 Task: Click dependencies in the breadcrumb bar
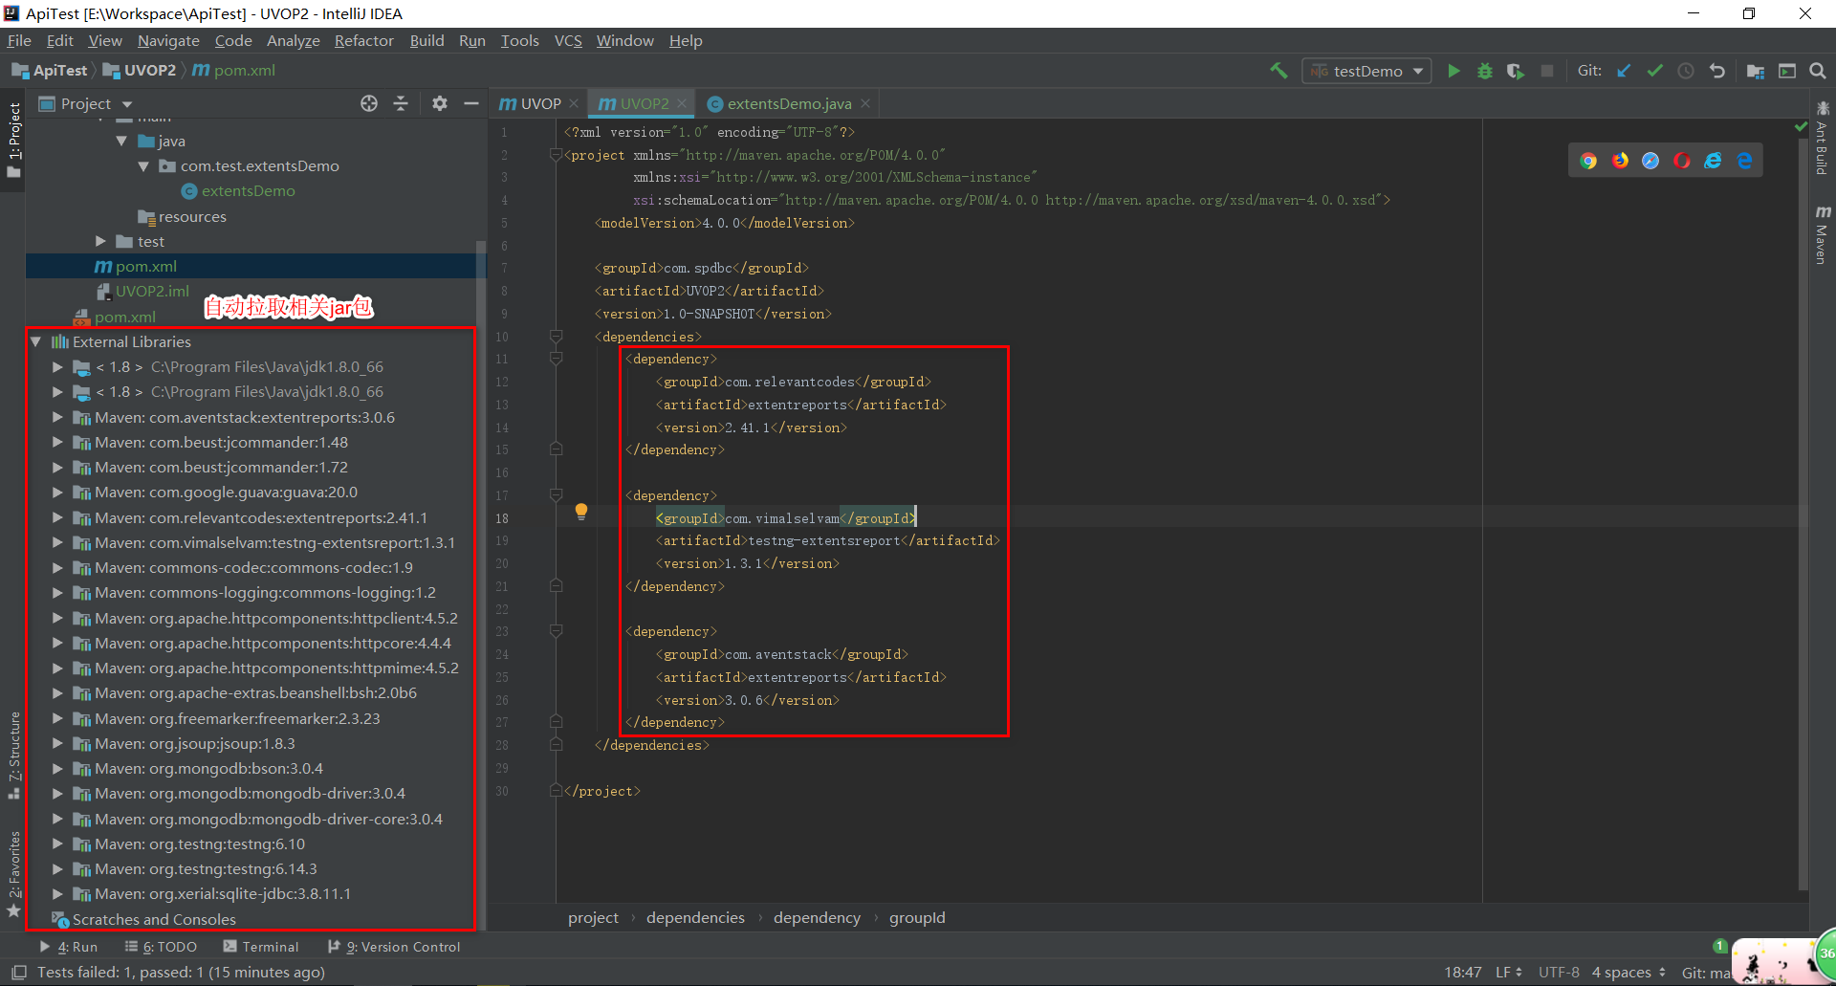tap(695, 917)
